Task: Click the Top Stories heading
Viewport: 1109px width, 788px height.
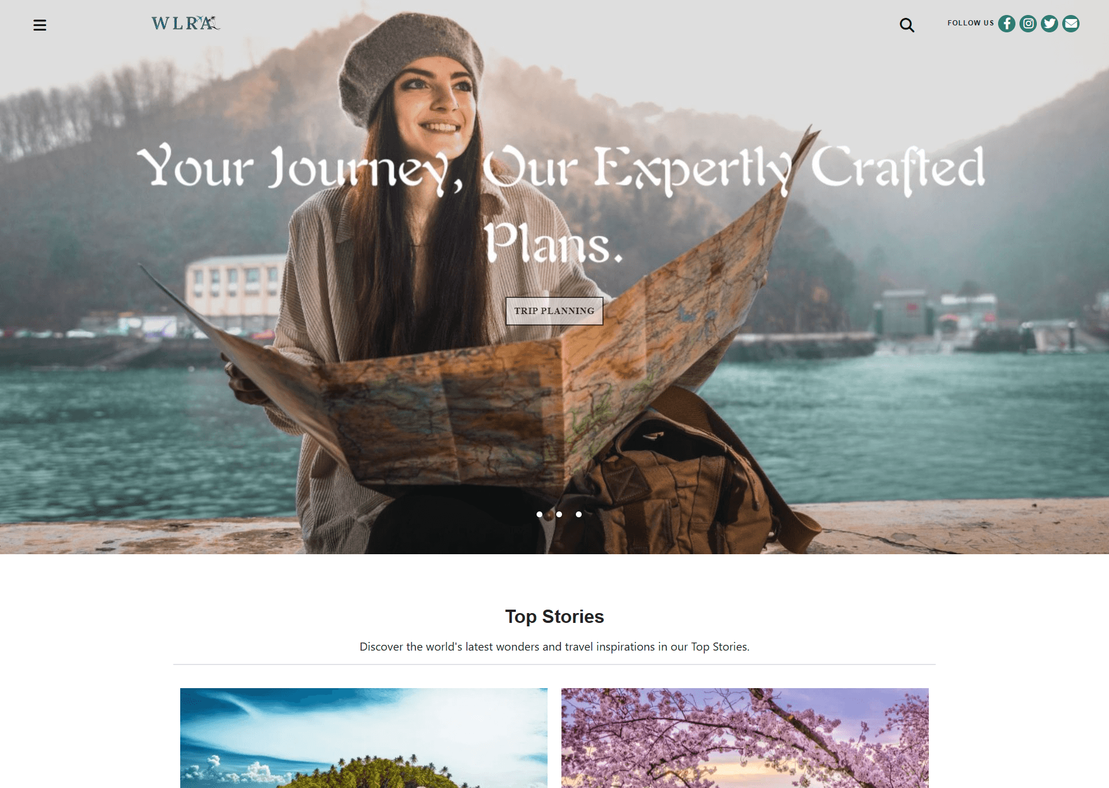Action: [x=554, y=617]
